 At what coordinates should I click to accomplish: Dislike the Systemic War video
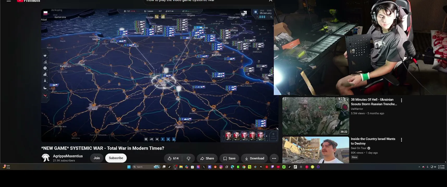[x=189, y=158]
